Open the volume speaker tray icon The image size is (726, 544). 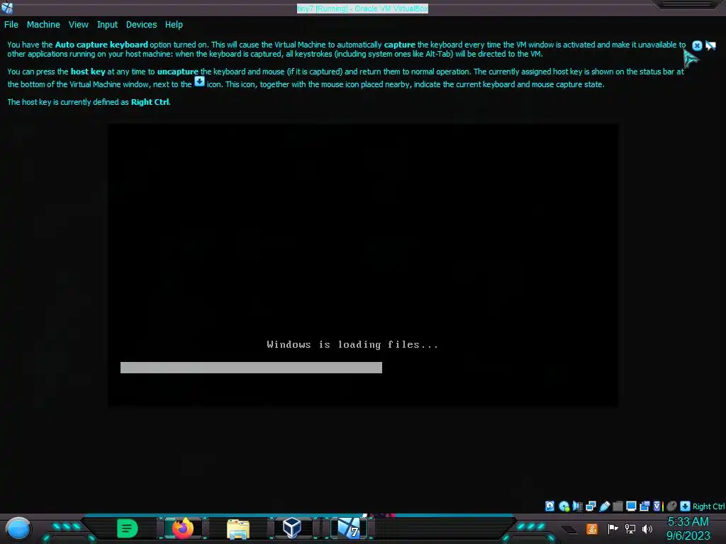coord(647,528)
